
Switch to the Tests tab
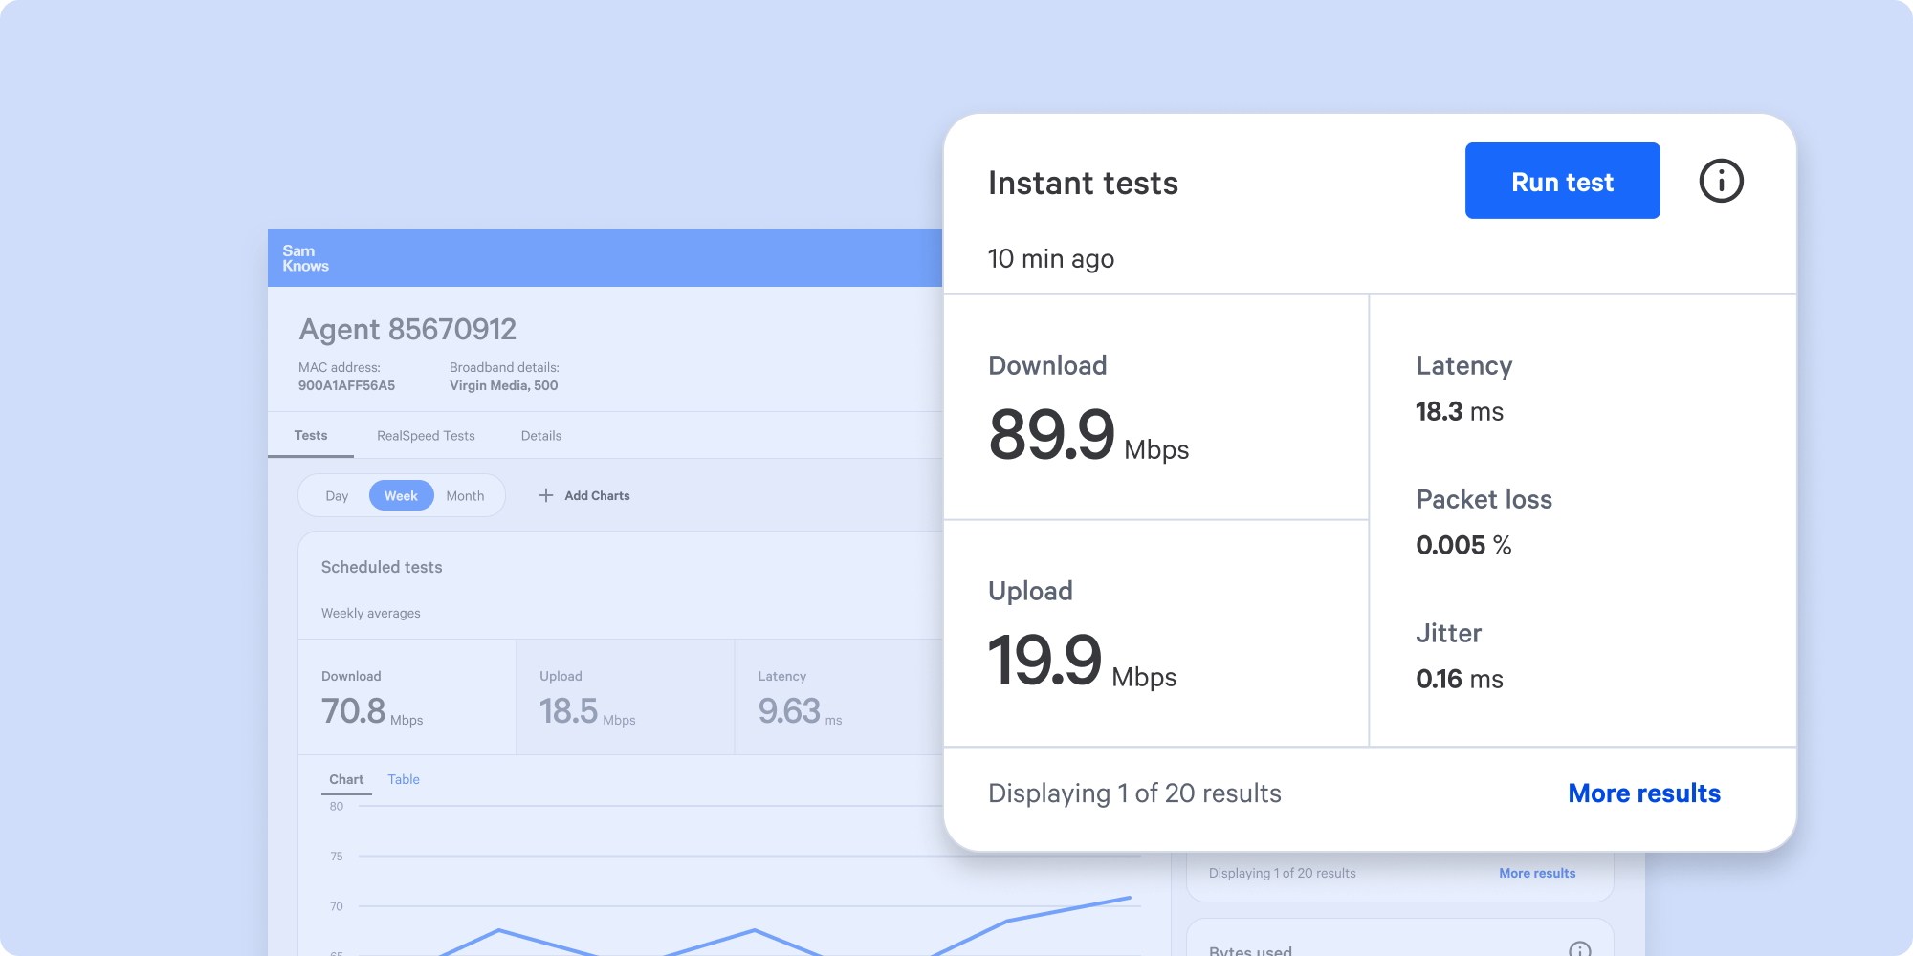pos(311,435)
